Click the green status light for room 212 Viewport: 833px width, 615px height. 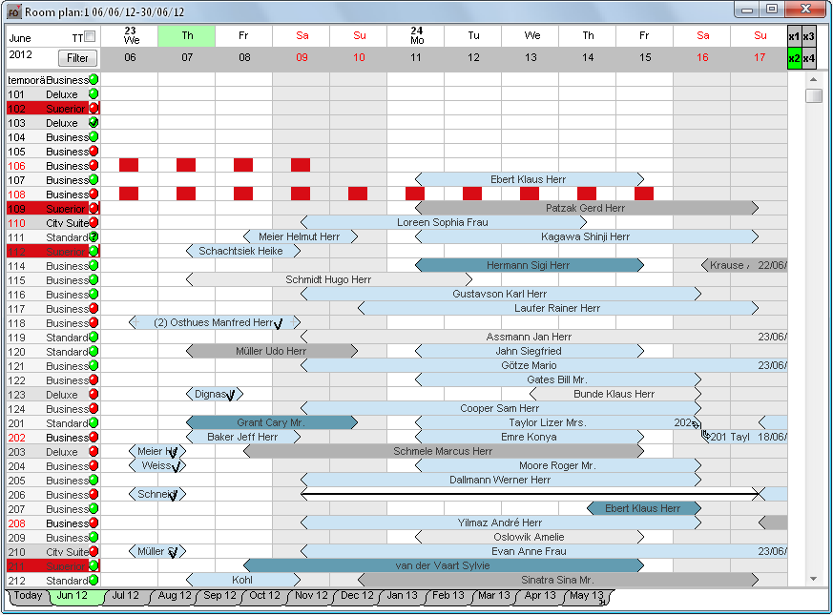tap(94, 581)
